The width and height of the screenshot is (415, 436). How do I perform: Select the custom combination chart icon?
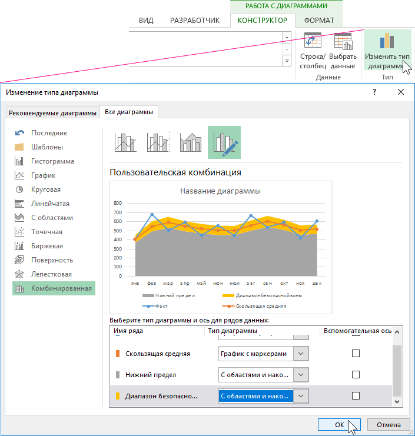point(224,142)
